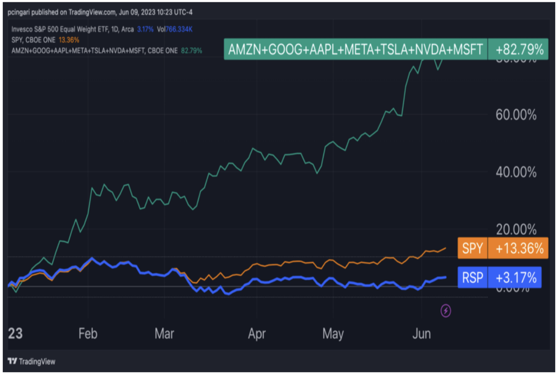Click the TradingView logo at bottom left
Image resolution: width=558 pixels, height=375 pixels.
[32, 361]
